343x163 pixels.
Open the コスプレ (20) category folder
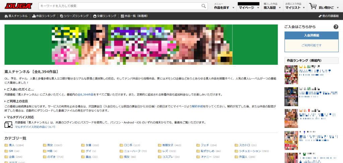pos(169,157)
